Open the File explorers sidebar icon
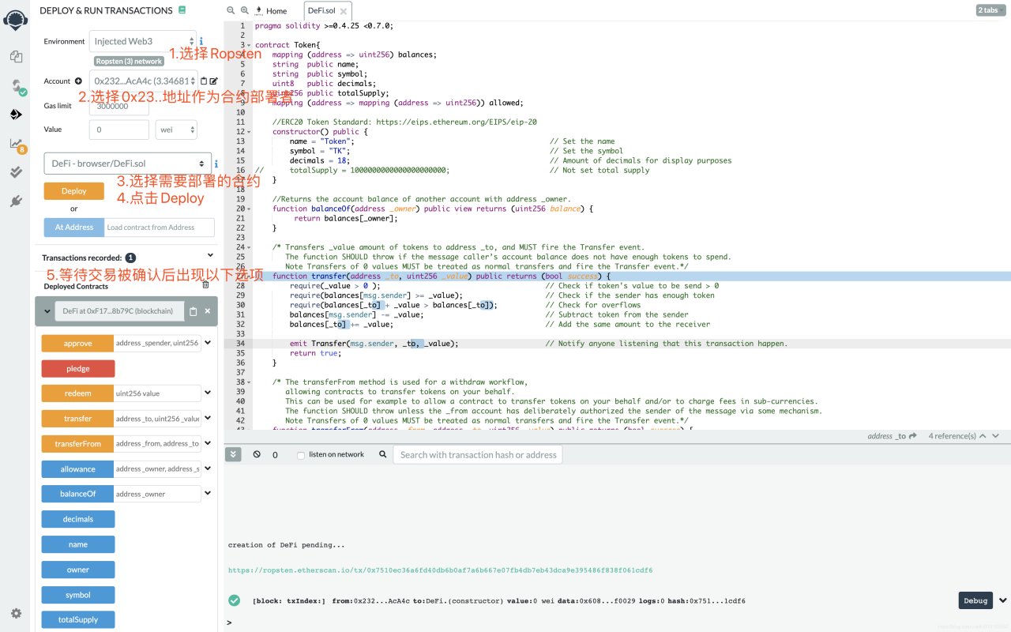Viewport: 1011px width, 632px height. click(x=16, y=57)
